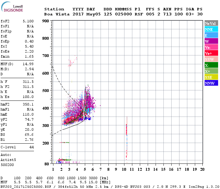Select the Vo+ red legend swatch
The image size is (220, 189).
pos(211,53)
